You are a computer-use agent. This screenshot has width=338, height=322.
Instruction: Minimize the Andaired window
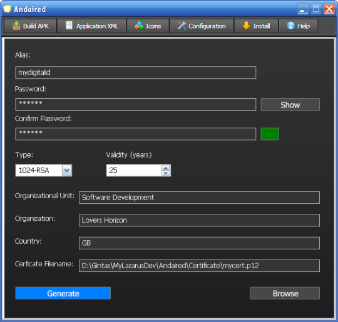click(303, 9)
